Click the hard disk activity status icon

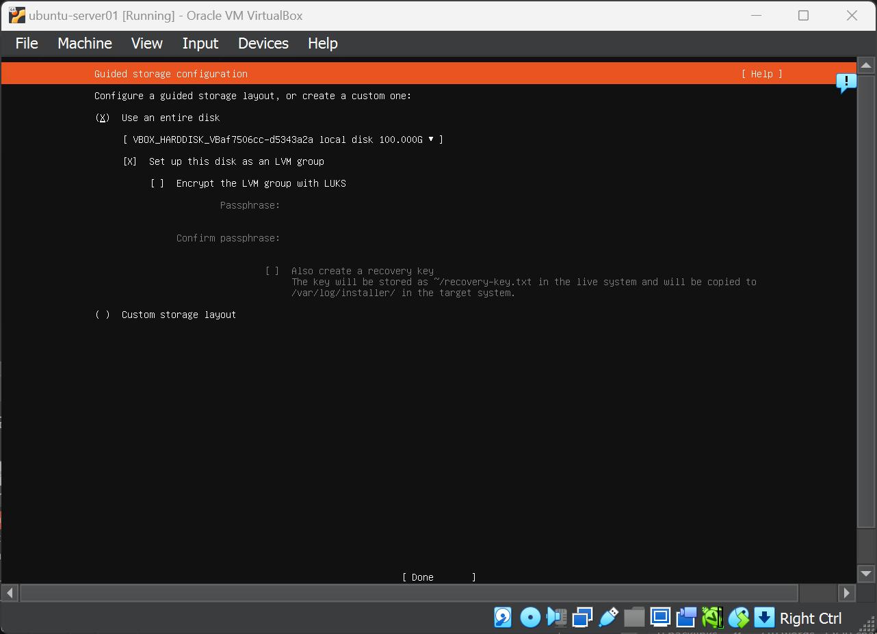(x=503, y=618)
